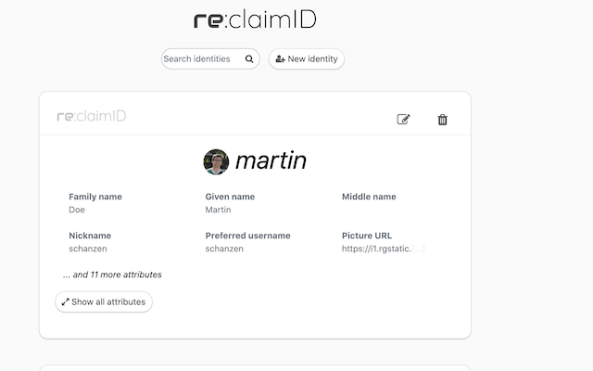The image size is (593, 371).
Task: Click the Nickname value schanzen
Action: pyautogui.click(x=89, y=249)
